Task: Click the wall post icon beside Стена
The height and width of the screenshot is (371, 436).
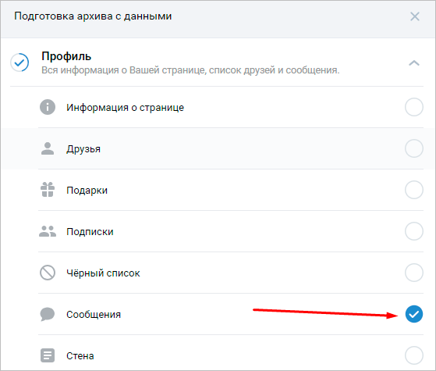Action: point(48,355)
